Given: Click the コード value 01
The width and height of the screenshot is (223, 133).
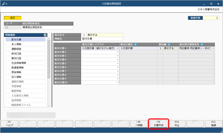Looking at the screenshot, I should point(13,27).
